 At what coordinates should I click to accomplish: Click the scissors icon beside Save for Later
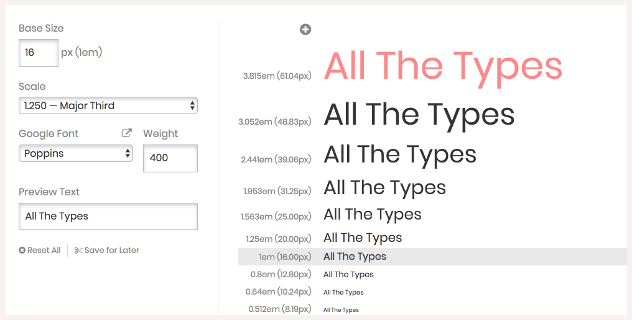click(78, 251)
